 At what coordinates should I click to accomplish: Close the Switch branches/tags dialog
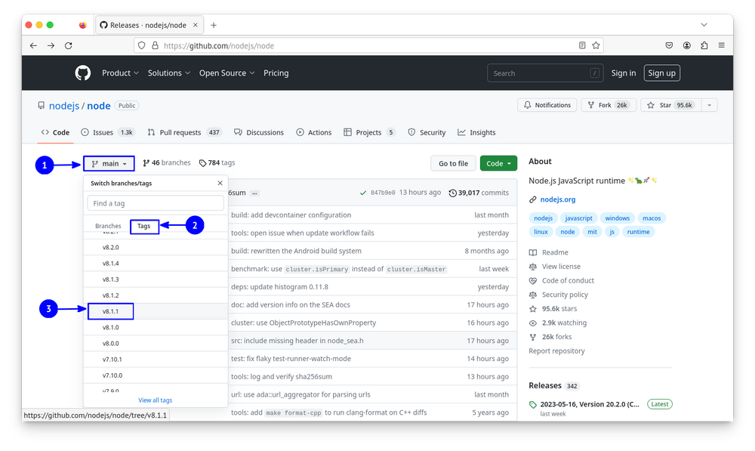point(219,182)
